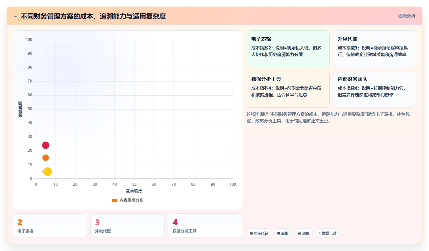Click the x-axis title 影响强度
429x251 pixels.
(134, 191)
